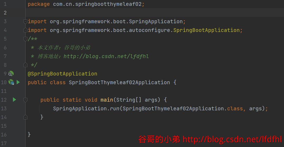This screenshot has width=284, height=147.
Task: Open the blog.csdn.net URL in the comment
Action: coord(106,56)
